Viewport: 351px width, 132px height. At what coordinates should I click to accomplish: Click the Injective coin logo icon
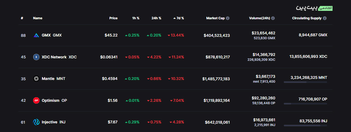(36, 122)
